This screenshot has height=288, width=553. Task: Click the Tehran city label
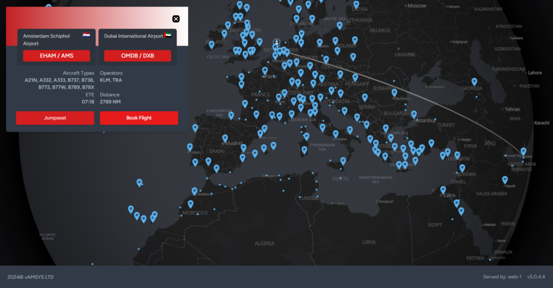click(512, 109)
